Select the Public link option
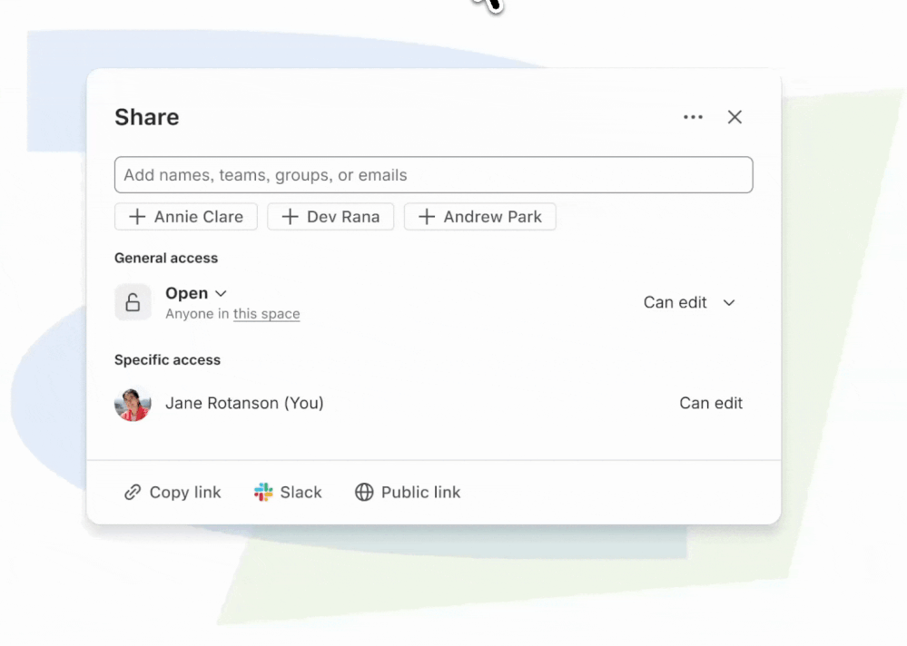The width and height of the screenshot is (907, 646). (408, 493)
